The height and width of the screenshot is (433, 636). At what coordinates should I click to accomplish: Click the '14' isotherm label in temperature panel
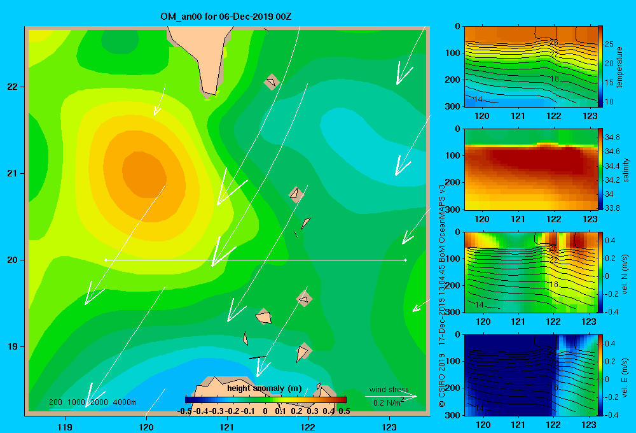tap(478, 99)
